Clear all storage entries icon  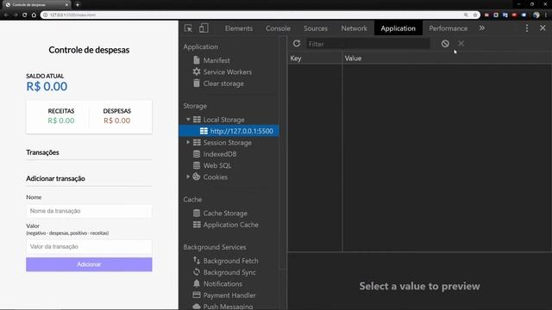[x=445, y=44]
